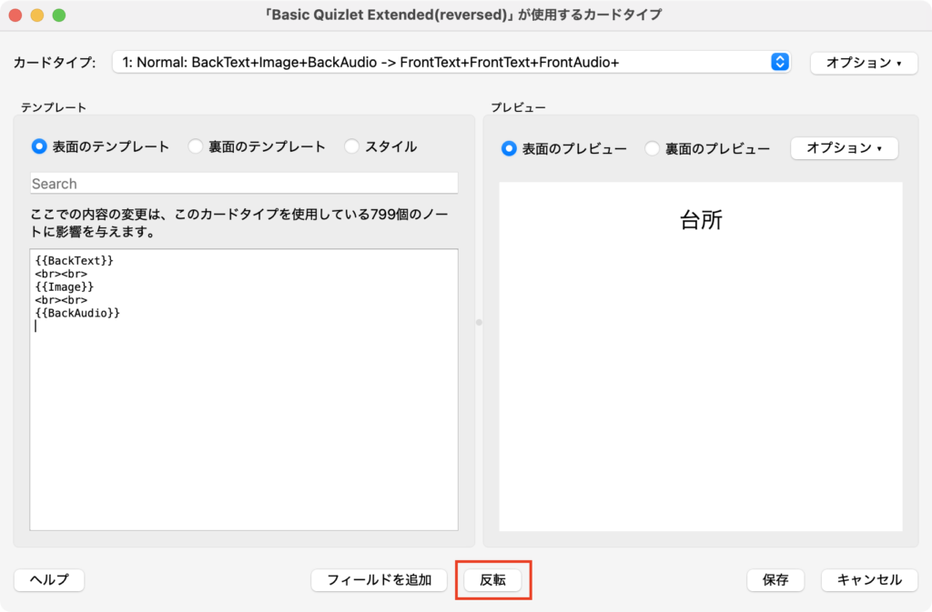Viewport: 932px width, 612px height.
Task: Expand the preview オプション menu
Action: coord(844,148)
